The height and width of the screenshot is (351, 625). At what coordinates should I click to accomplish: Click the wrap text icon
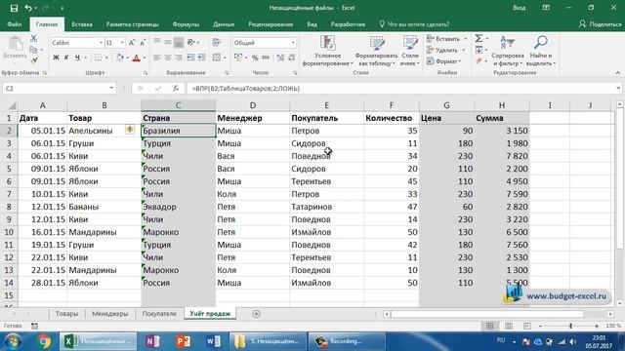point(217,43)
